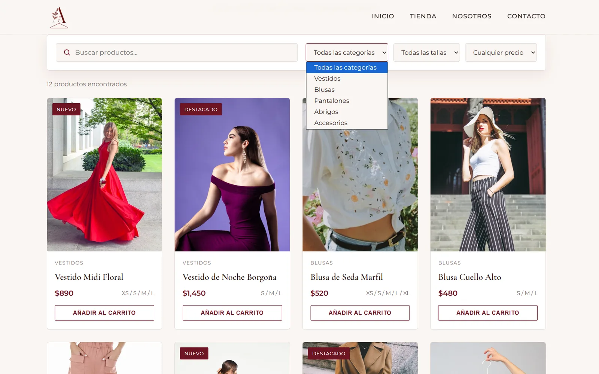
Task: Add Vestido Midi Floral to cart
Action: point(104,313)
